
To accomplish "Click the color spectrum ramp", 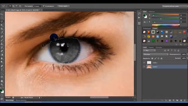I will pyautogui.click(x=166, y=25).
